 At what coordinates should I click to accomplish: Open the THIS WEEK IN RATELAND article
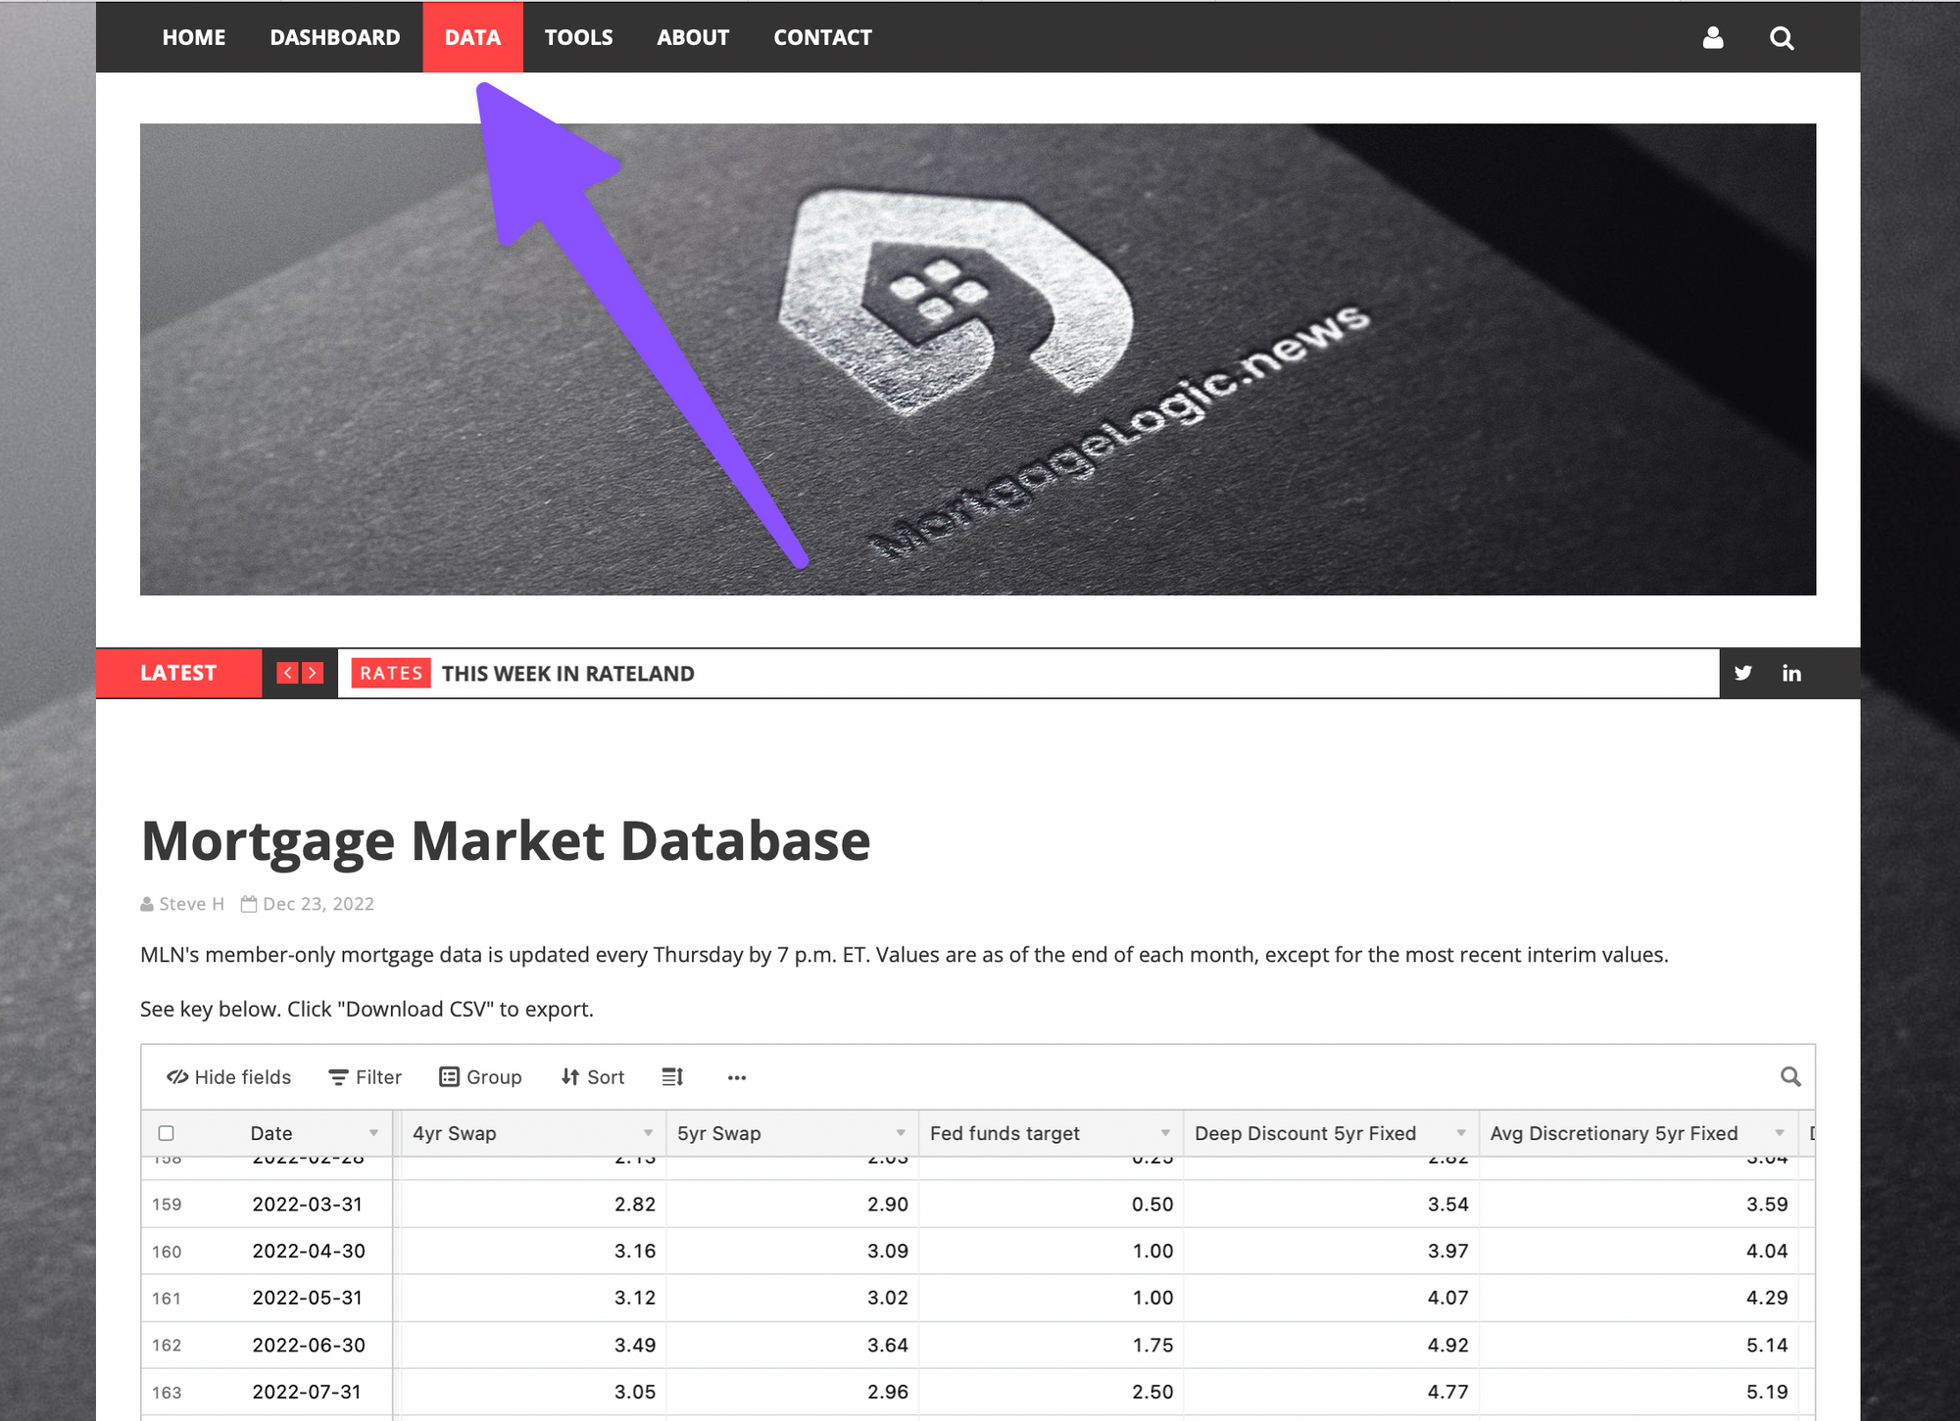pyautogui.click(x=566, y=673)
